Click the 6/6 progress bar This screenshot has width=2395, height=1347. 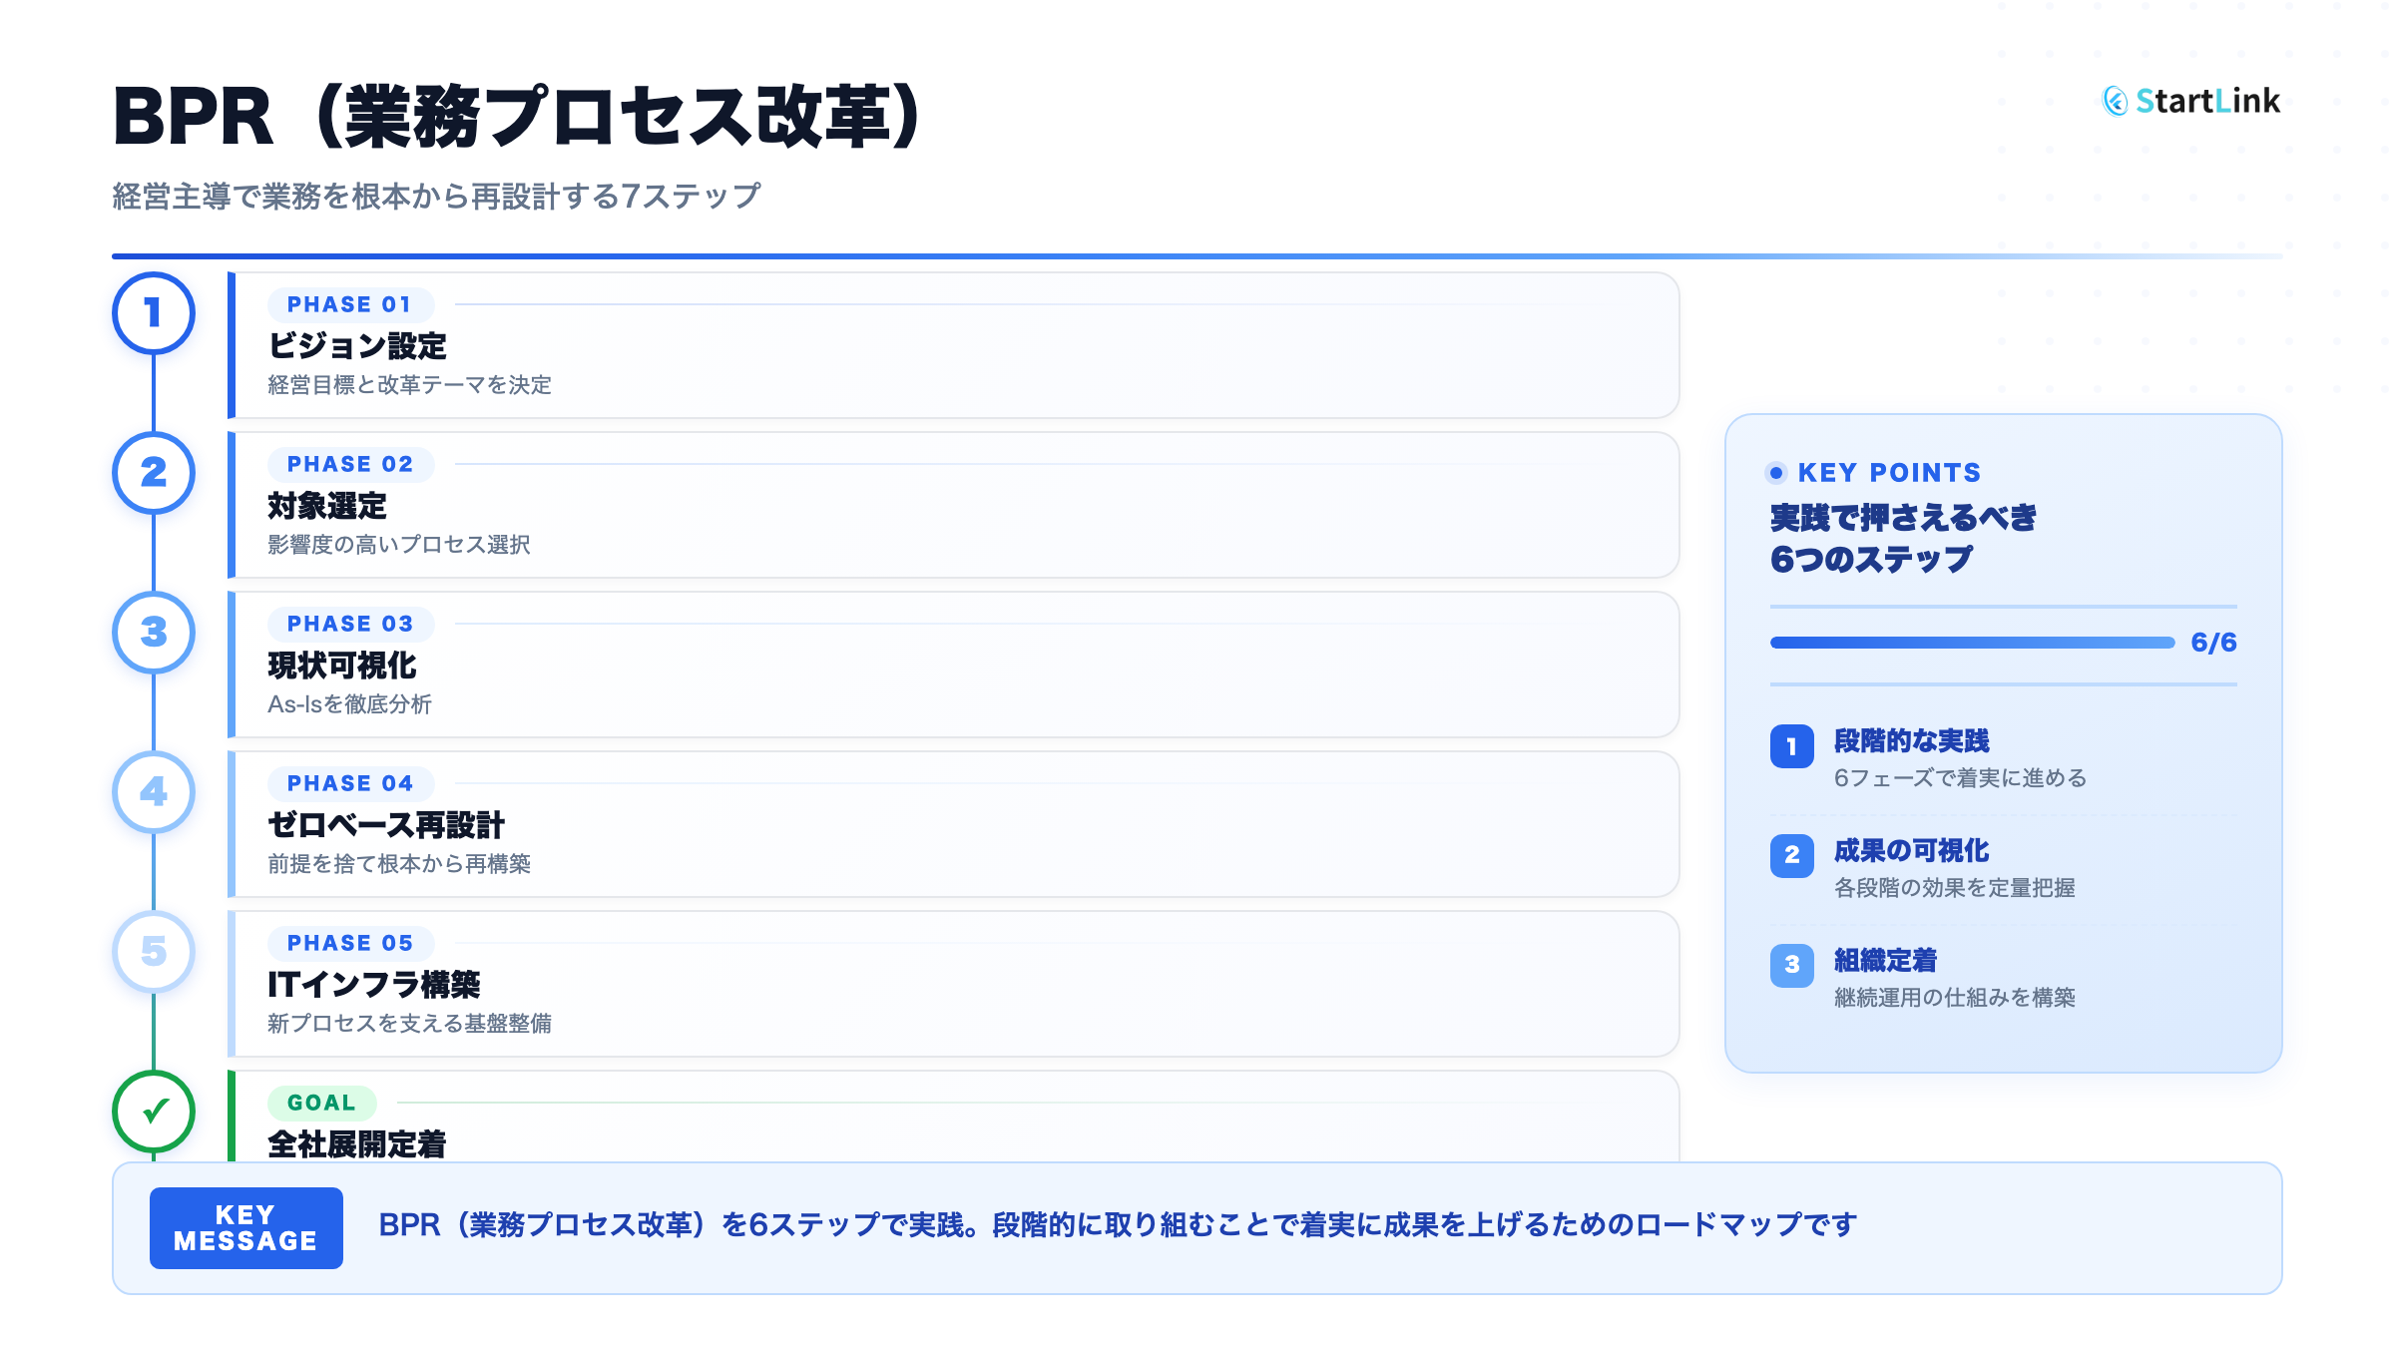click(1972, 643)
